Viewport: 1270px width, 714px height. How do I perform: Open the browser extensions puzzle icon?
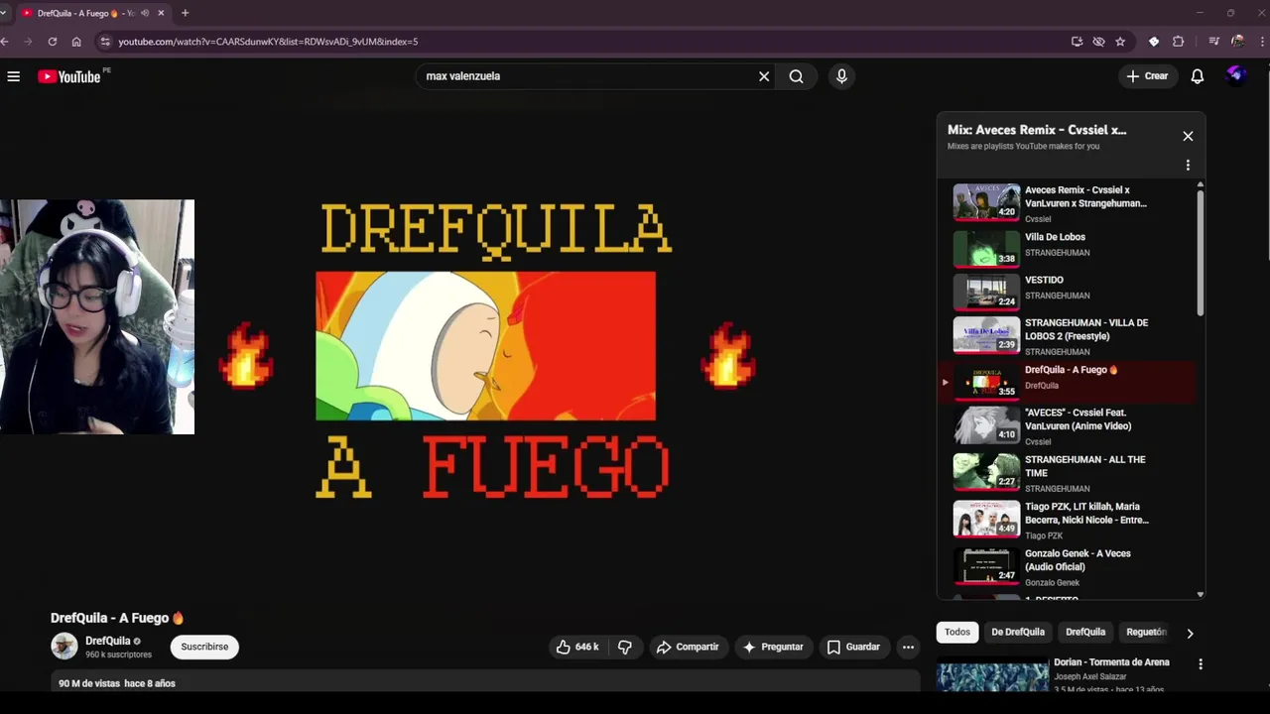1179,42
